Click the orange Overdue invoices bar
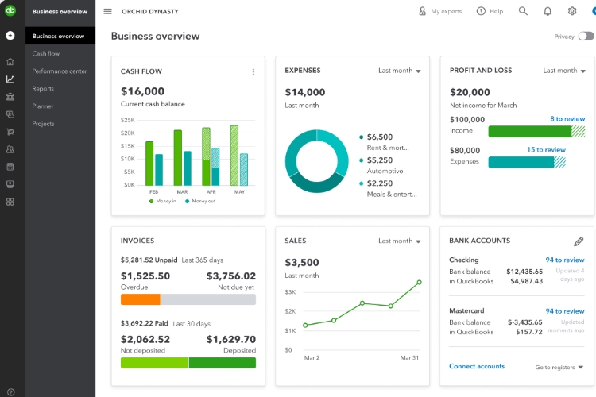The height and width of the screenshot is (397, 596). [x=140, y=299]
